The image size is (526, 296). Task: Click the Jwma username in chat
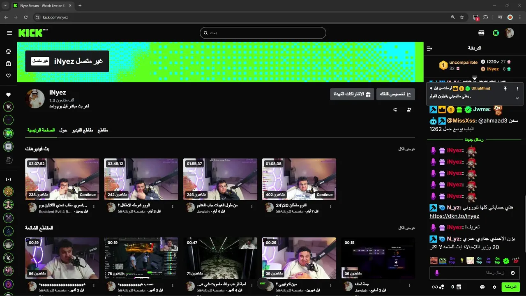click(480, 109)
